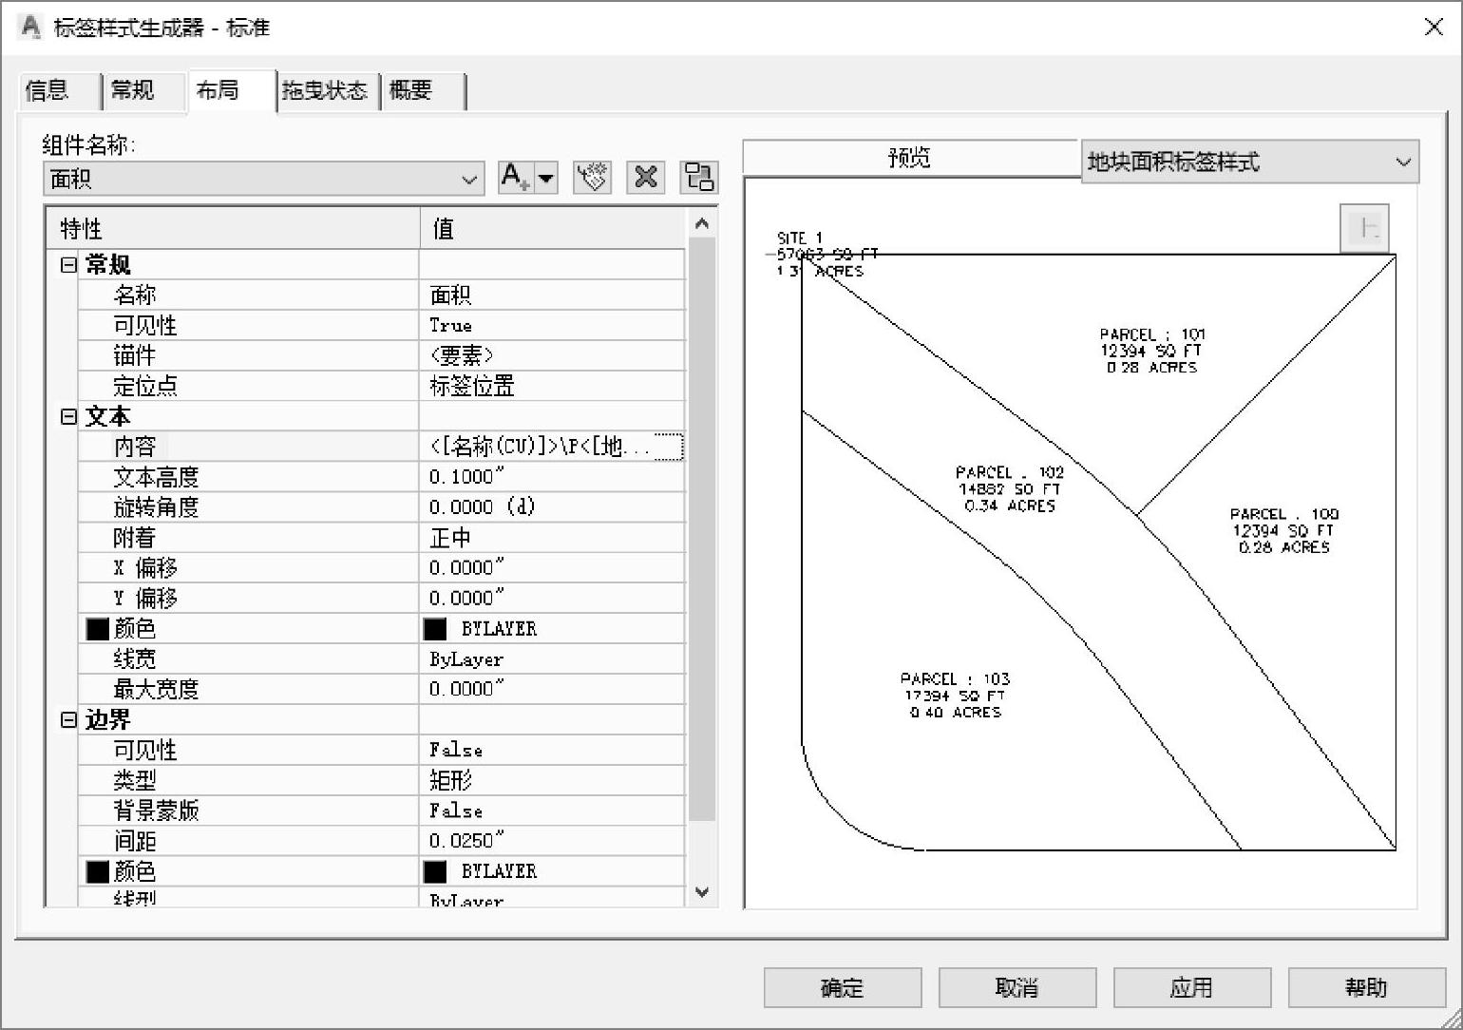
Task: Switch to the 拖曳状态 tab
Action: pyautogui.click(x=325, y=90)
